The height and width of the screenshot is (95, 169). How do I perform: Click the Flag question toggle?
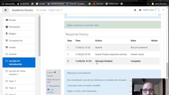point(53,86)
